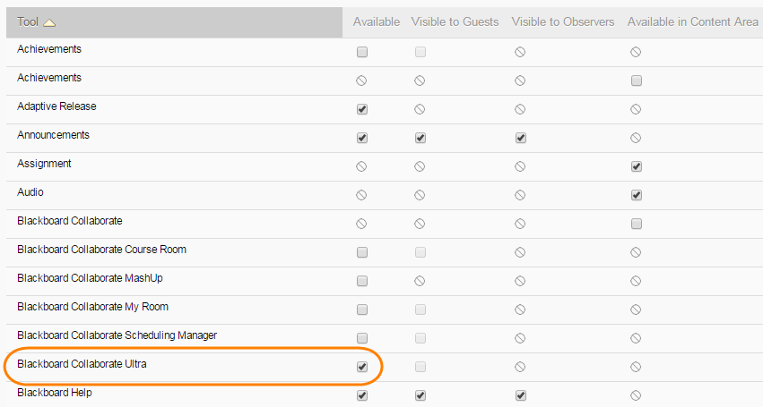Click the Visible to Observers unavailable icon for Audio
This screenshot has height=407, width=763.
tap(520, 195)
